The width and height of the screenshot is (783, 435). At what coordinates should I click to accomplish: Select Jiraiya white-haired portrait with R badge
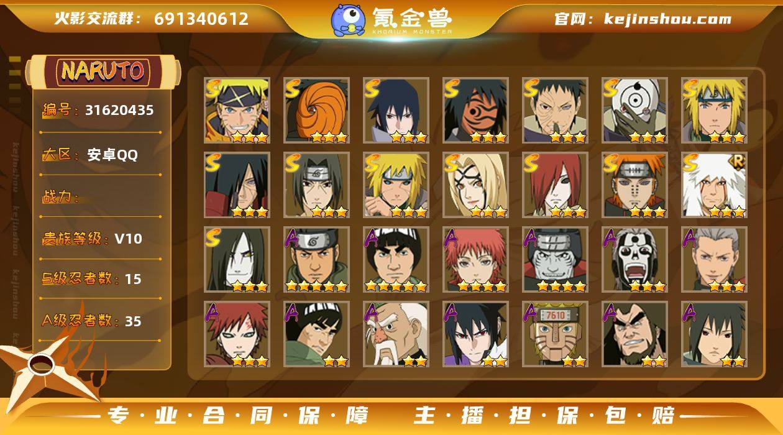pos(714,185)
